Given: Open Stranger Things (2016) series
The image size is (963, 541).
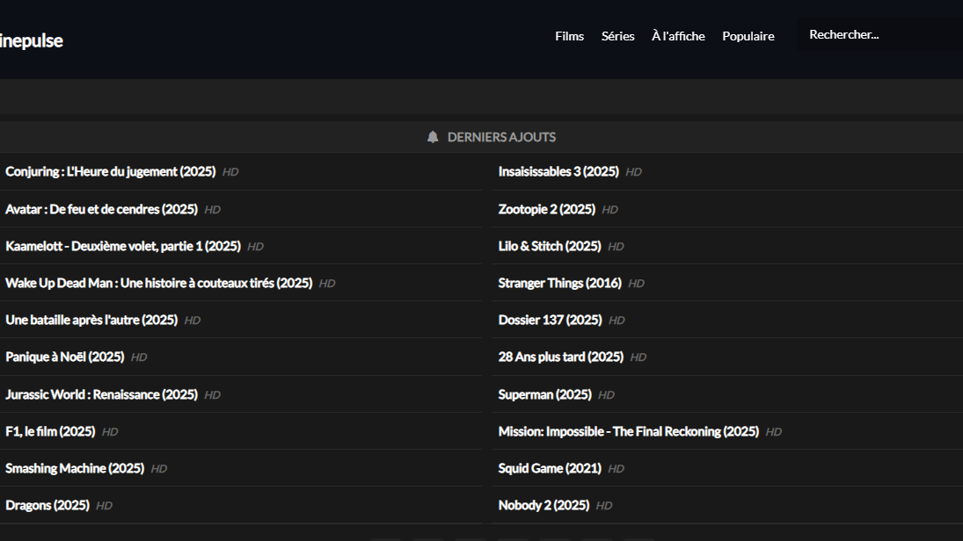Looking at the screenshot, I should pyautogui.click(x=560, y=284).
